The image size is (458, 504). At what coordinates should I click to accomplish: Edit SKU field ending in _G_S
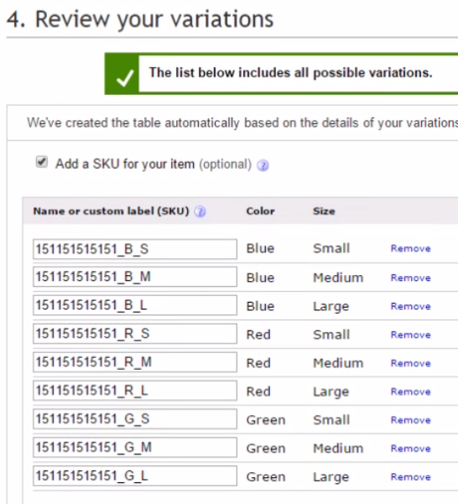click(135, 418)
